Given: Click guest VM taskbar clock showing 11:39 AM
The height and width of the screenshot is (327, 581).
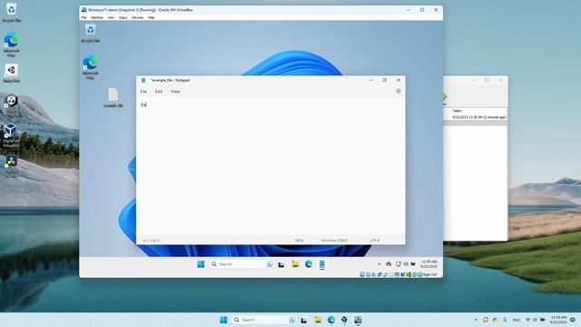Looking at the screenshot, I should 429,264.
